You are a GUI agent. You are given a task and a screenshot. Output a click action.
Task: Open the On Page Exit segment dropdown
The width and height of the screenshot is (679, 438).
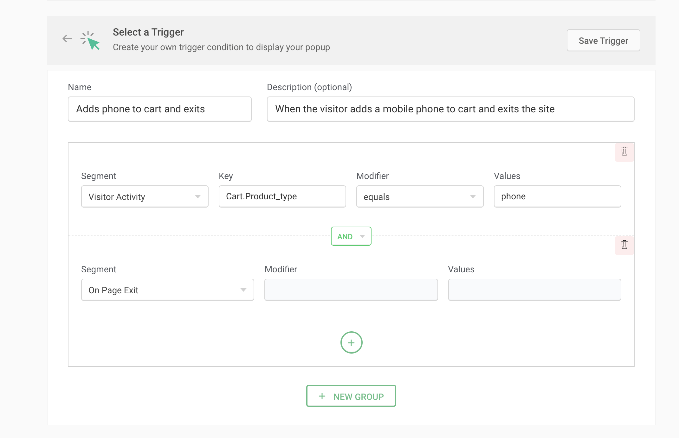click(x=167, y=290)
